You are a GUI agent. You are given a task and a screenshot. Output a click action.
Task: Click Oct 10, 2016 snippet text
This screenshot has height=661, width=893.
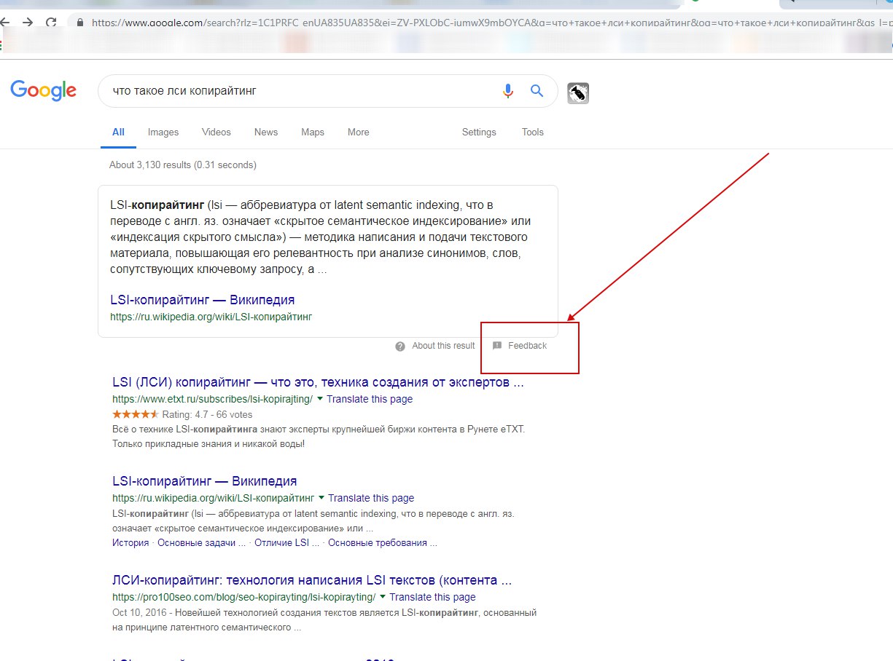coord(324,620)
